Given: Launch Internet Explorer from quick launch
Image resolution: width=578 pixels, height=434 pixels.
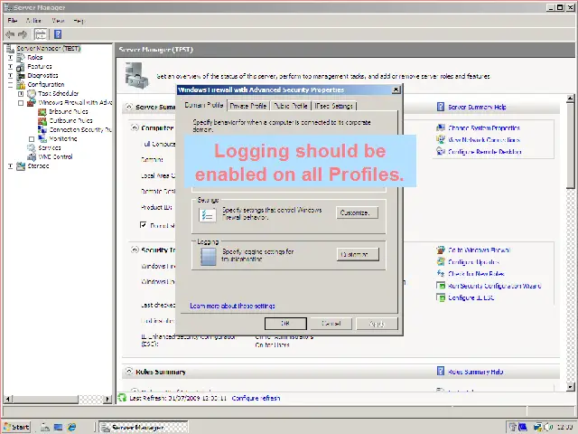Looking at the screenshot, I should click(x=71, y=427).
